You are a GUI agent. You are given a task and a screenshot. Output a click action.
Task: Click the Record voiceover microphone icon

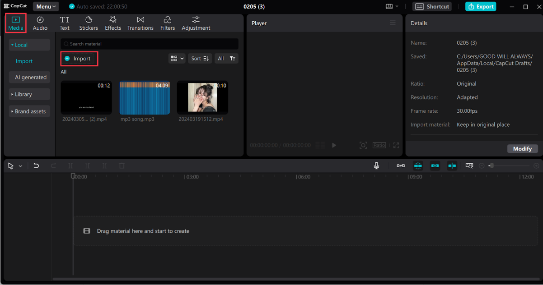[376, 166]
